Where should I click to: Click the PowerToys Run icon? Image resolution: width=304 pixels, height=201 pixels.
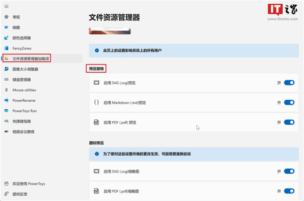tap(6, 111)
